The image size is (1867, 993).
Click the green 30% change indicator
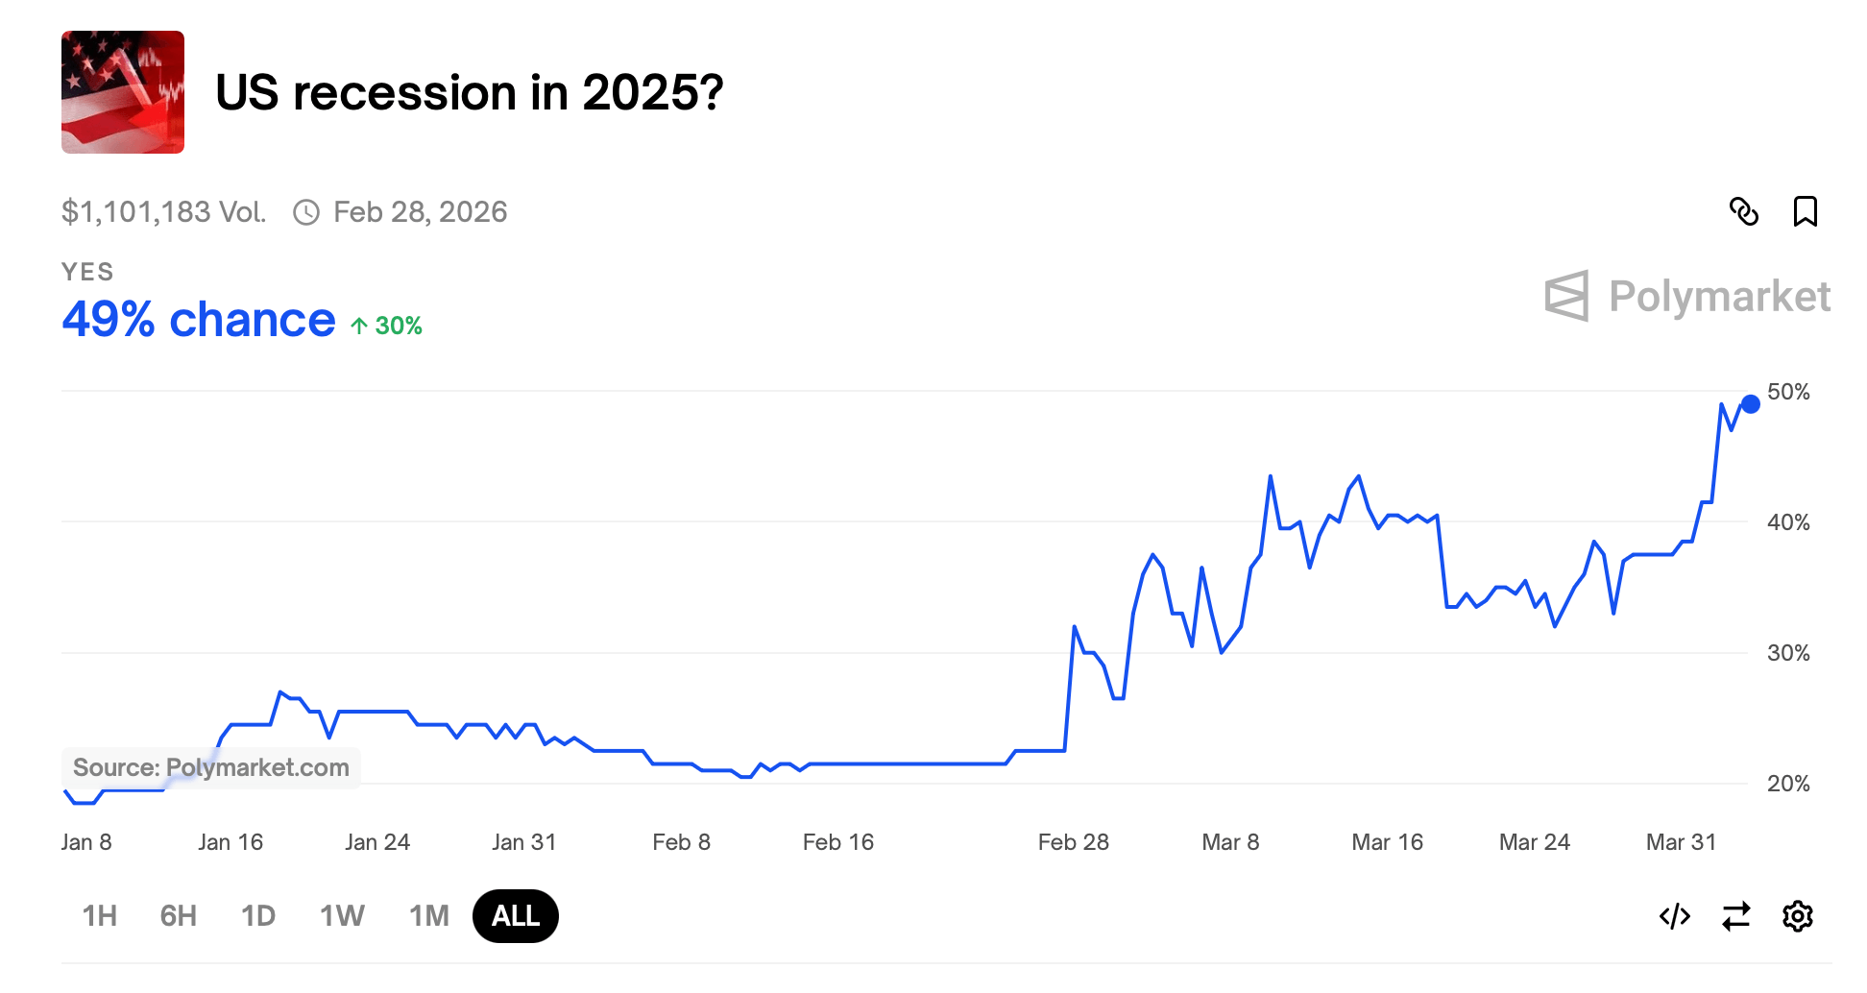(385, 327)
